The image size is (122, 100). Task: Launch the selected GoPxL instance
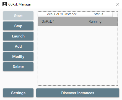tap(18, 36)
